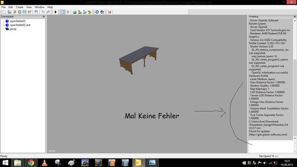Click the Redo arrow icon
The image size is (297, 167).
48,12
